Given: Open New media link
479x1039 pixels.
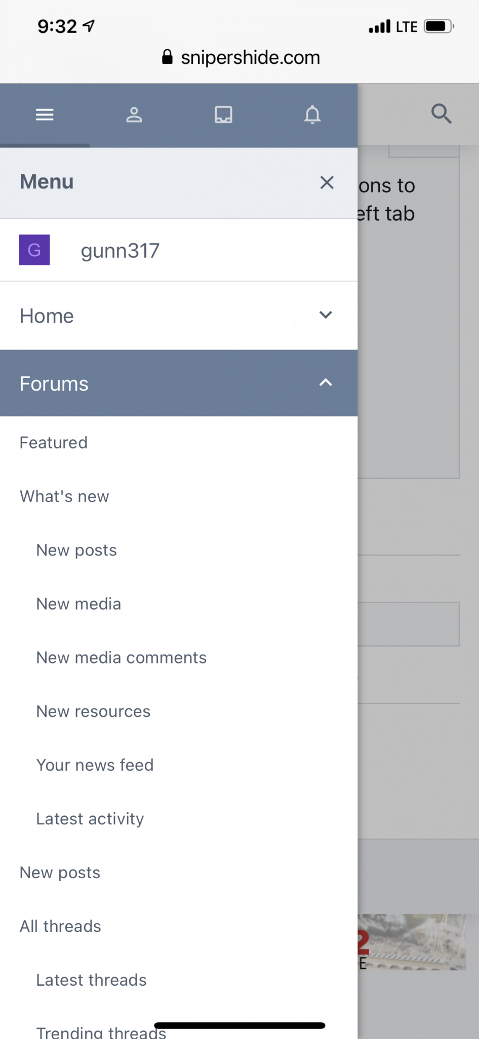Looking at the screenshot, I should coord(78,604).
